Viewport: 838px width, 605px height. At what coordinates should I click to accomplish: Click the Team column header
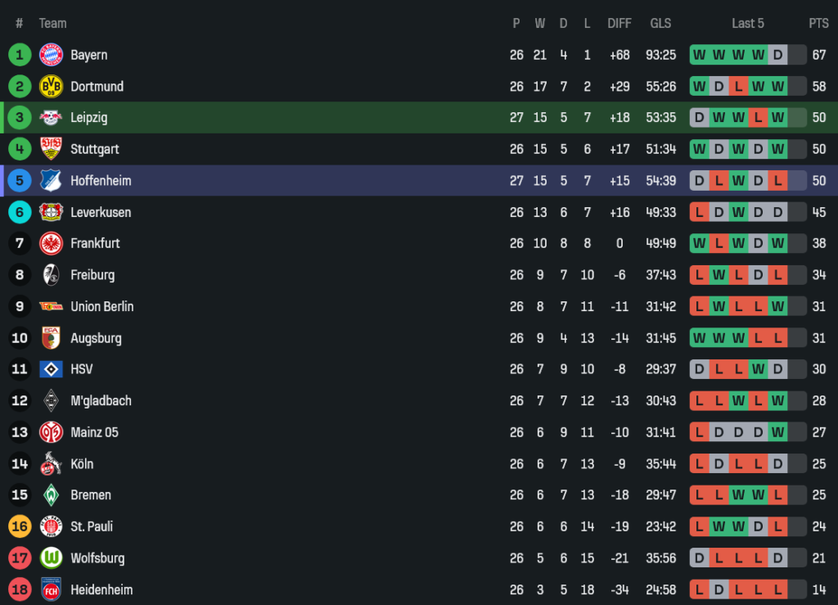tap(52, 24)
